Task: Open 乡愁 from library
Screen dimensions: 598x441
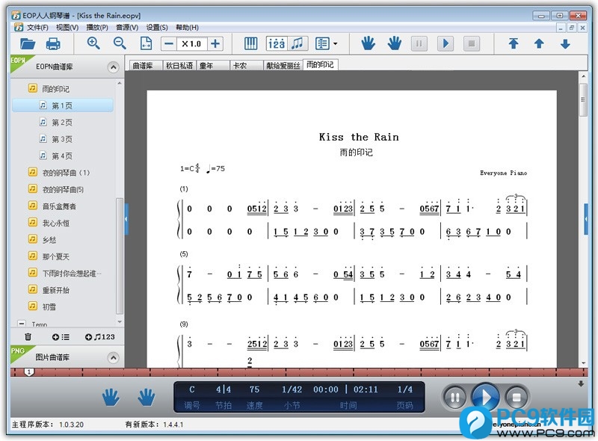Action: point(49,240)
